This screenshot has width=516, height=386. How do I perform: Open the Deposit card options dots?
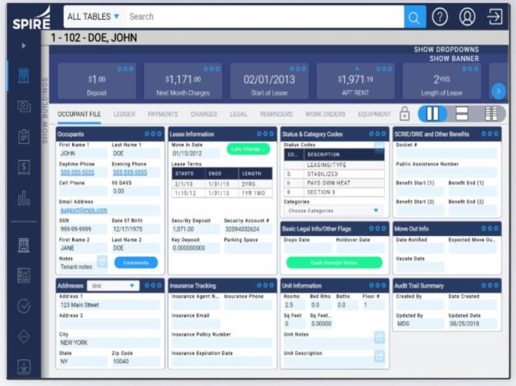coord(125,69)
